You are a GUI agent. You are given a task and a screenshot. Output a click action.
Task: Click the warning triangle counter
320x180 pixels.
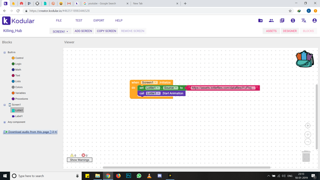click(x=72, y=155)
